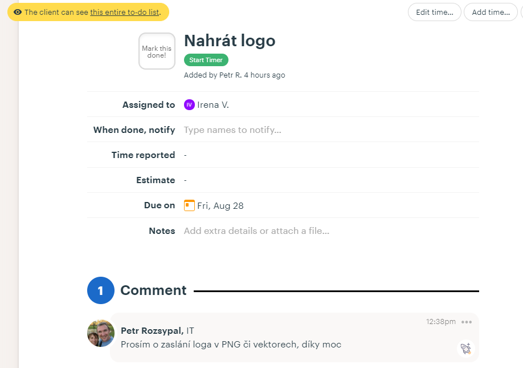This screenshot has height=368, width=523.
Task: Click the Petr Rozsypal commenter name
Action: point(152,331)
